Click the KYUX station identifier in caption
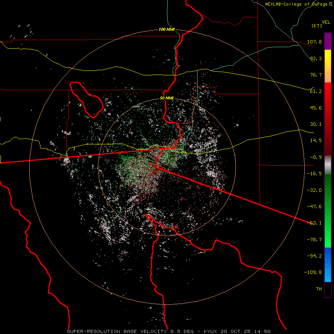The width and height of the screenshot is (334, 334). (x=210, y=331)
